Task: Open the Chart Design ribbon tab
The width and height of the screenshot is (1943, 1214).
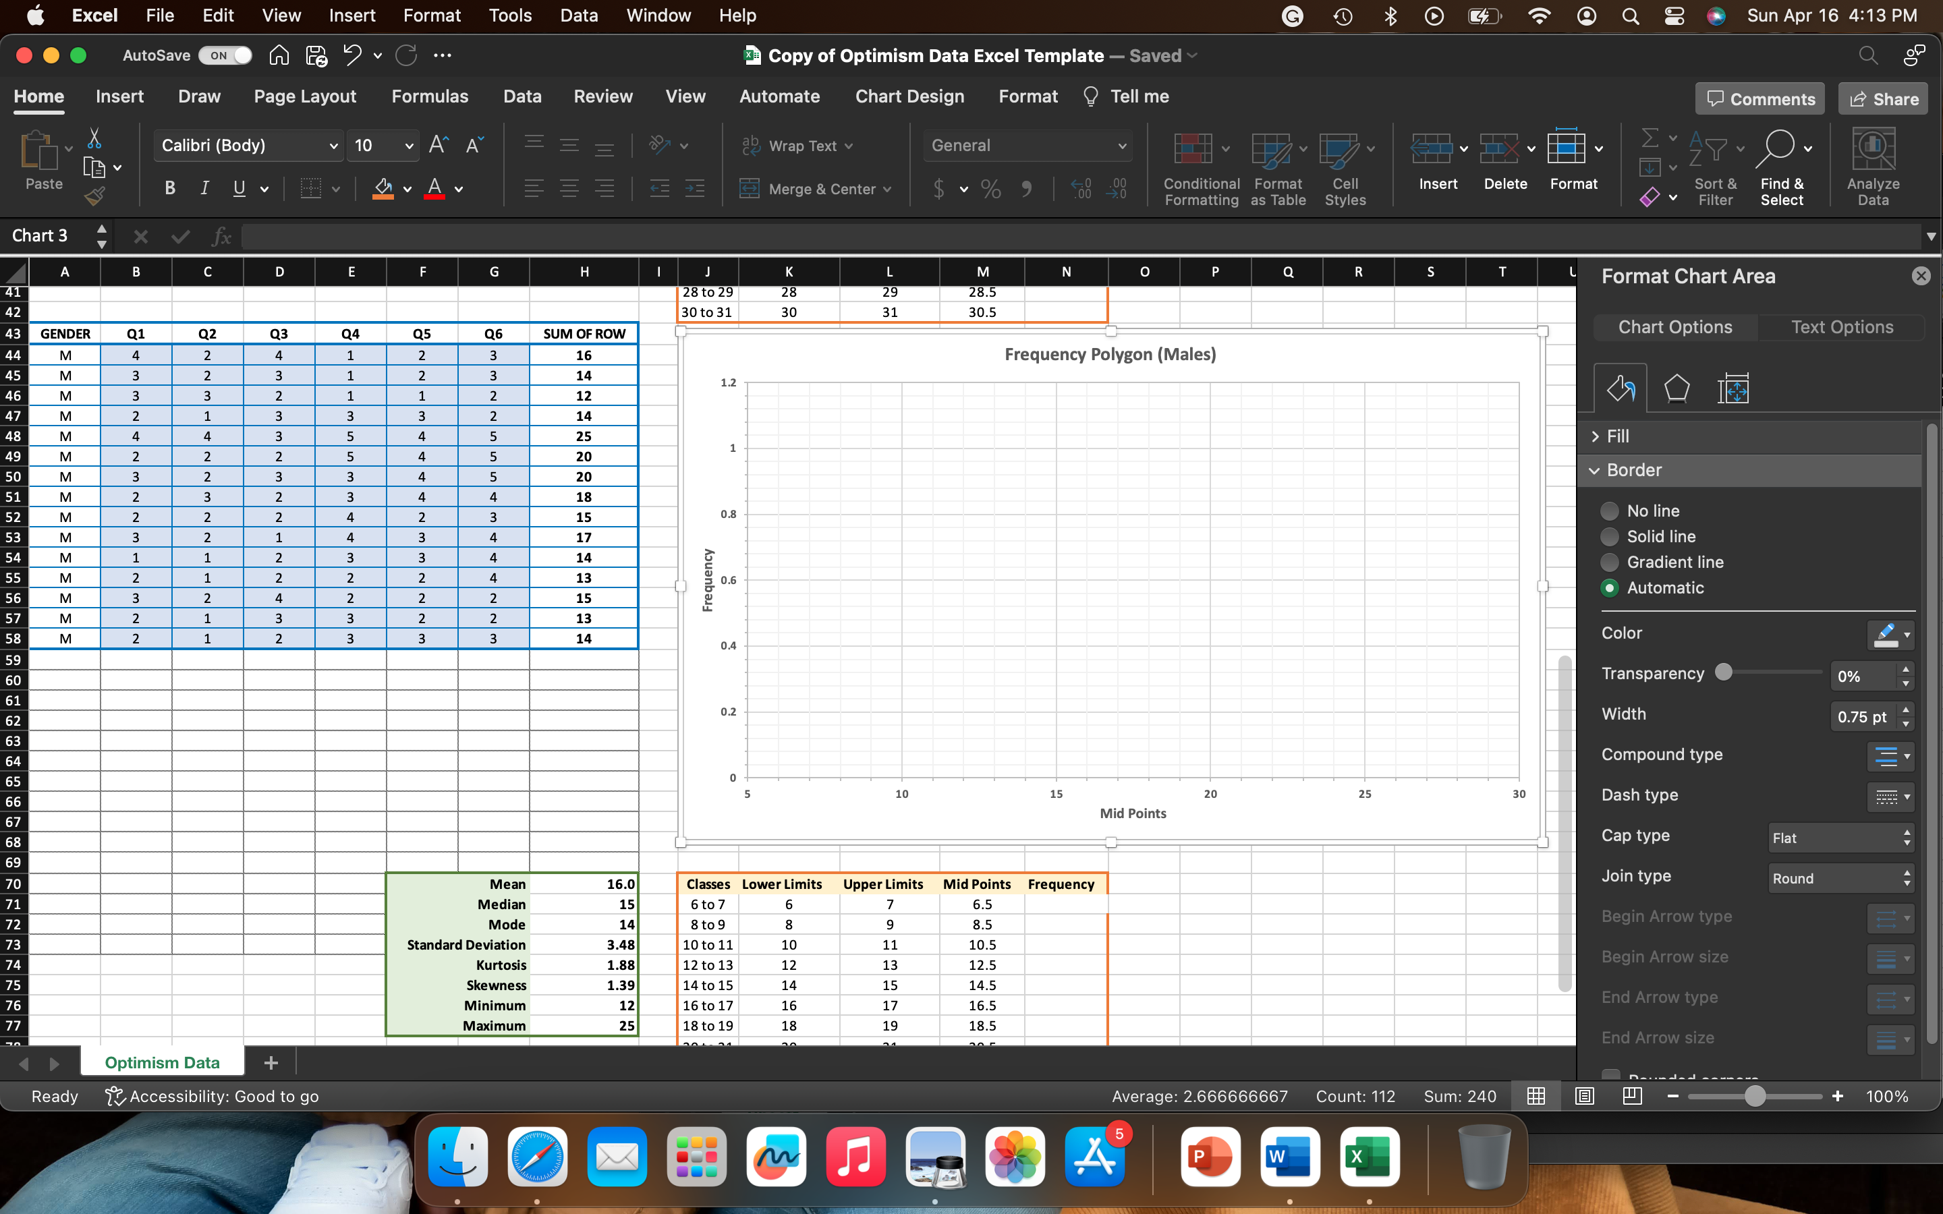Action: click(909, 96)
